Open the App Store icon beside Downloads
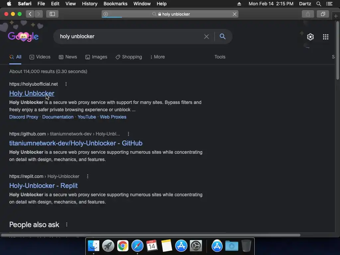340x255 pixels. point(217,246)
